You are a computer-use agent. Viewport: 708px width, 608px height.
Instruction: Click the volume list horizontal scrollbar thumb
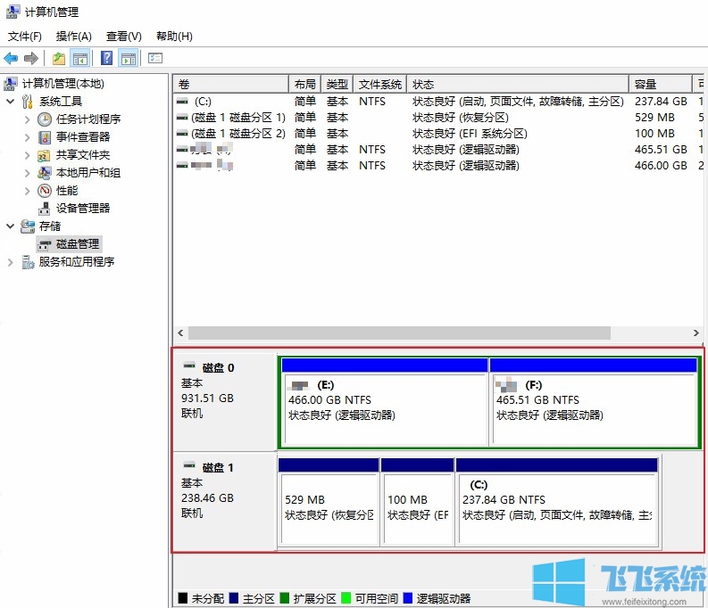399,333
